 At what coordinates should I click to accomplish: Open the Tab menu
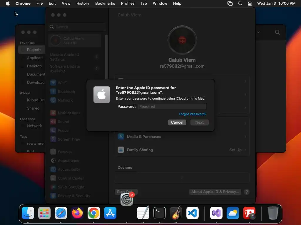point(143,4)
